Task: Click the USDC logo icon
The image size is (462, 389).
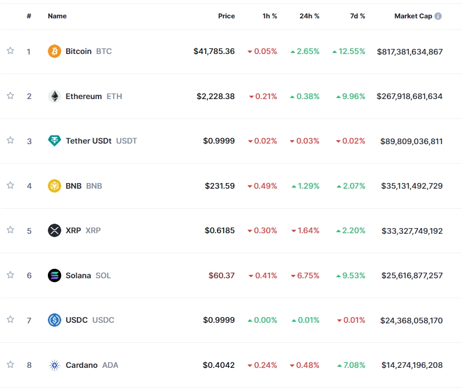Action: [54, 320]
